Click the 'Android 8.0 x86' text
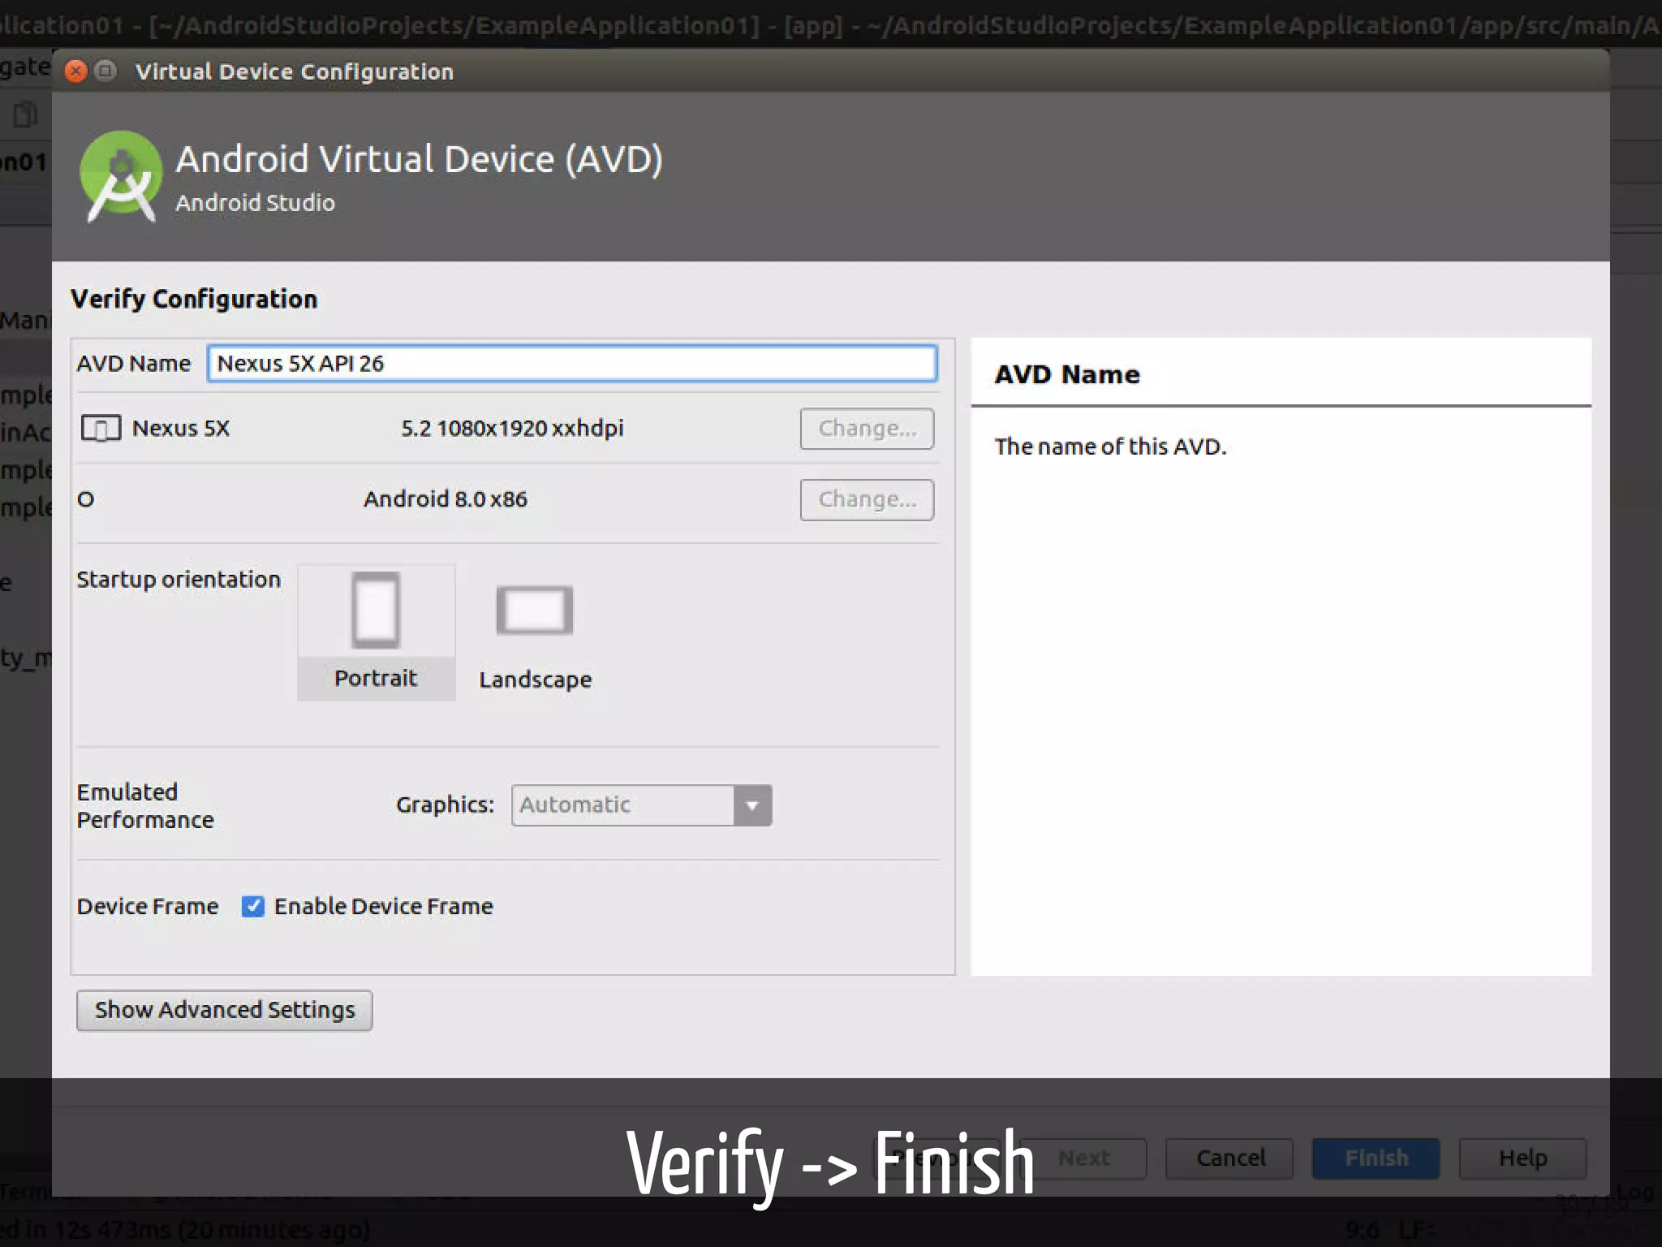The image size is (1662, 1247). tap(446, 498)
